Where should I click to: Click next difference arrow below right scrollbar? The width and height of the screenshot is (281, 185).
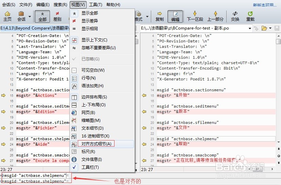tap(279, 163)
